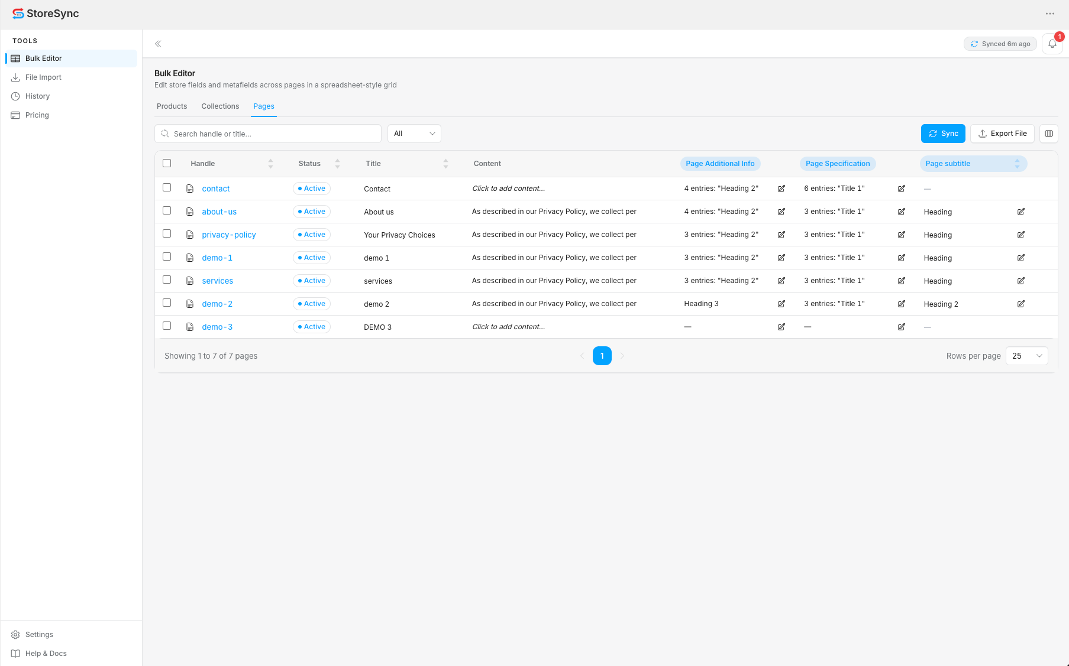This screenshot has height=666, width=1069.
Task: Click the previous page arrow
Action: pyautogui.click(x=582, y=356)
